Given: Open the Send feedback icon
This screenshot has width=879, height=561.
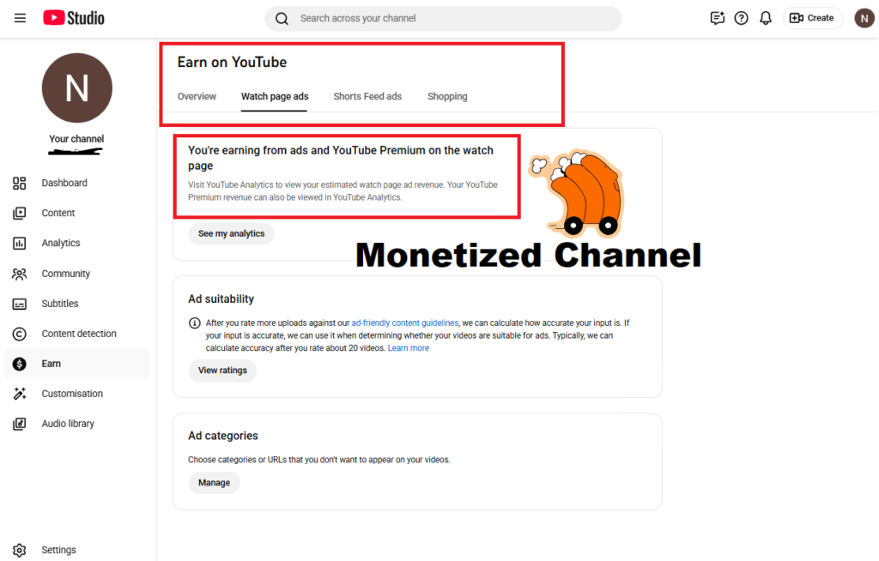Looking at the screenshot, I should point(717,17).
